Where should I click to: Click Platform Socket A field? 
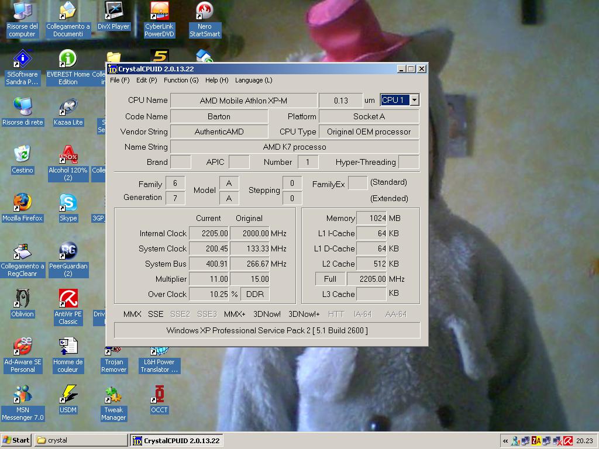point(369,116)
